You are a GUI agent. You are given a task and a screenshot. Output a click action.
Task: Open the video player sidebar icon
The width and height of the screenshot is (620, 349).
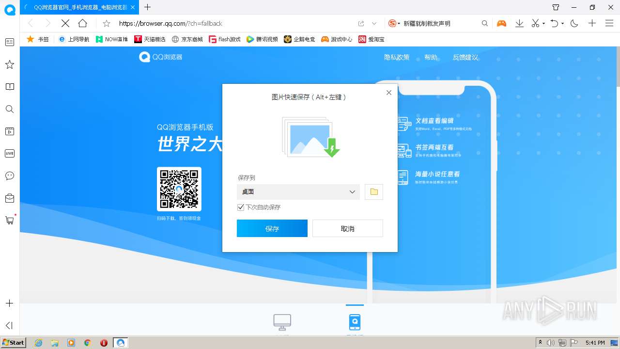pyautogui.click(x=10, y=131)
